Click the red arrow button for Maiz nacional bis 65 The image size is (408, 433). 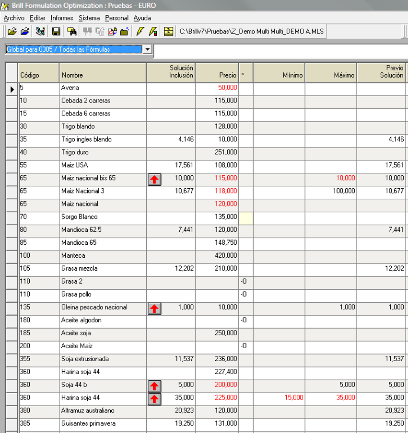coord(154,180)
